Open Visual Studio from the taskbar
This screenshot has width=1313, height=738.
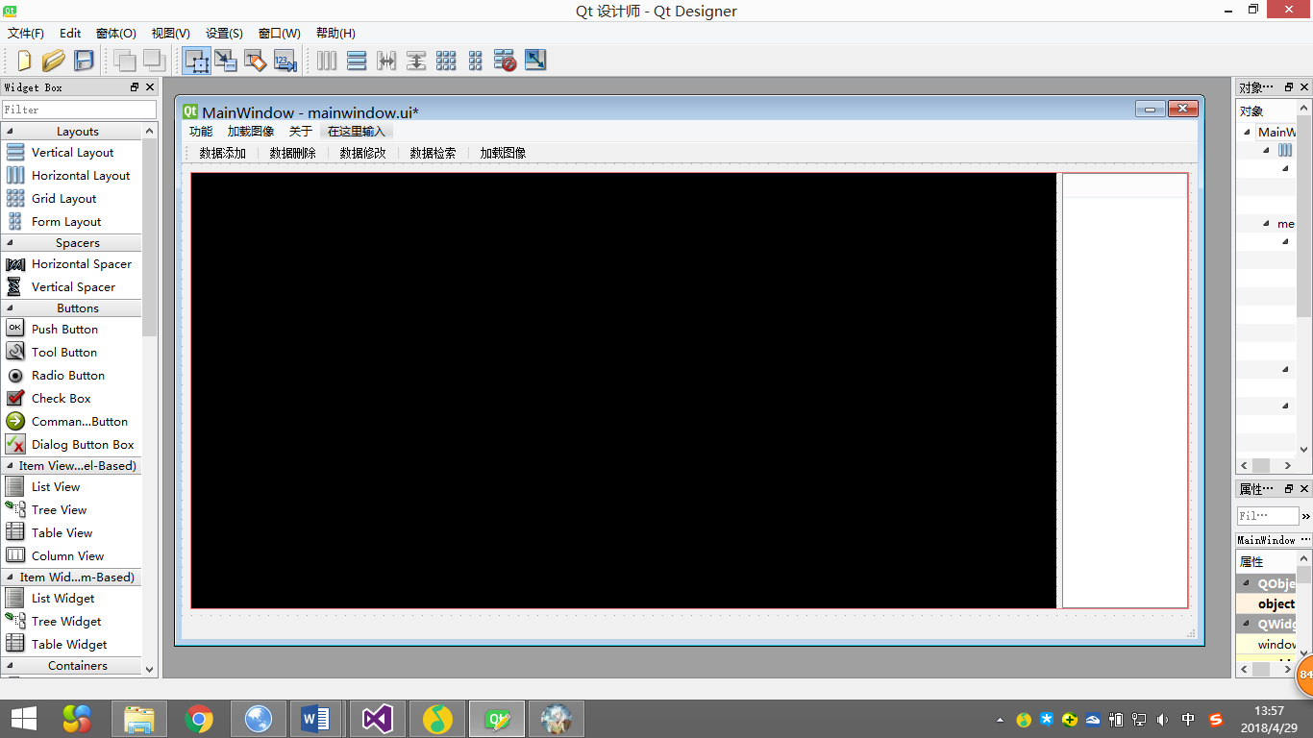click(x=378, y=719)
